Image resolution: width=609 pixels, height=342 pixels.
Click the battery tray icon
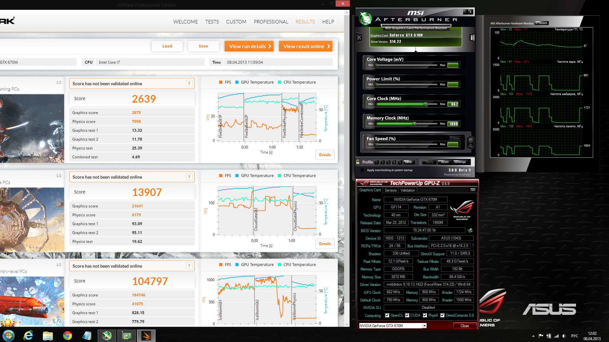[549, 336]
